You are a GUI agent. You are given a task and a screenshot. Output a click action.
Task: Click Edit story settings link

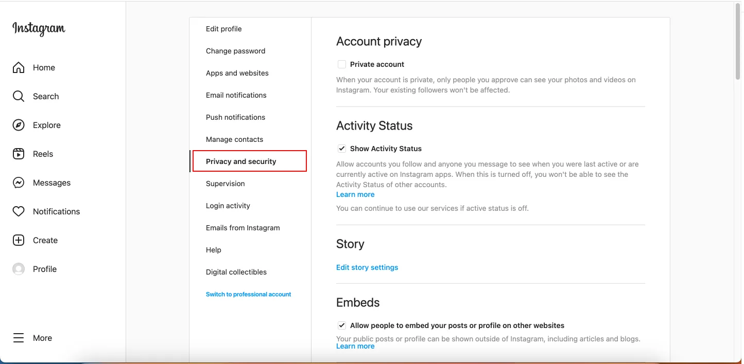pyautogui.click(x=367, y=267)
